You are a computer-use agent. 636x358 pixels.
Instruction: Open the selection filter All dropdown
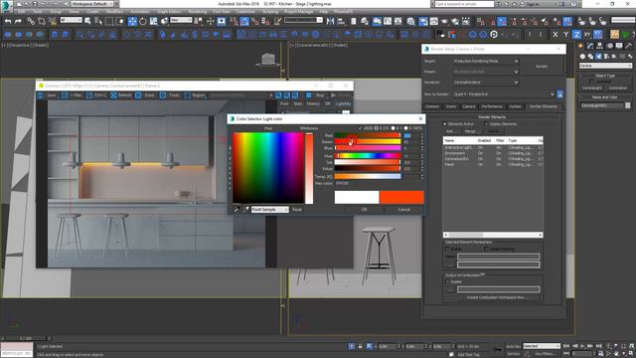click(72, 20)
